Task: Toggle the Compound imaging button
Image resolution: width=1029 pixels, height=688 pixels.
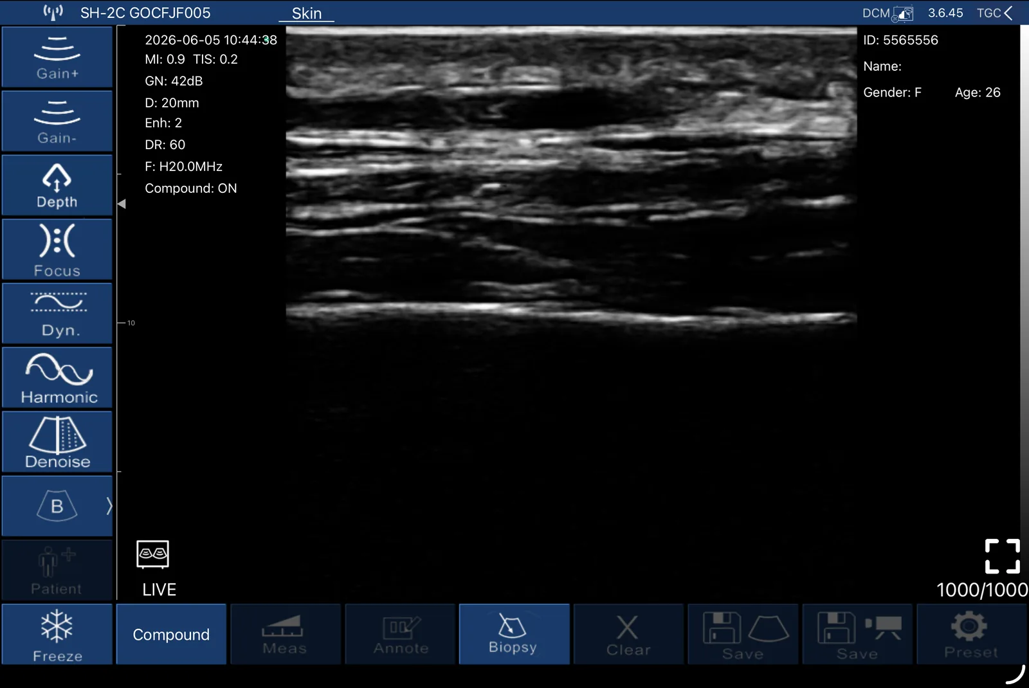Action: 171,635
